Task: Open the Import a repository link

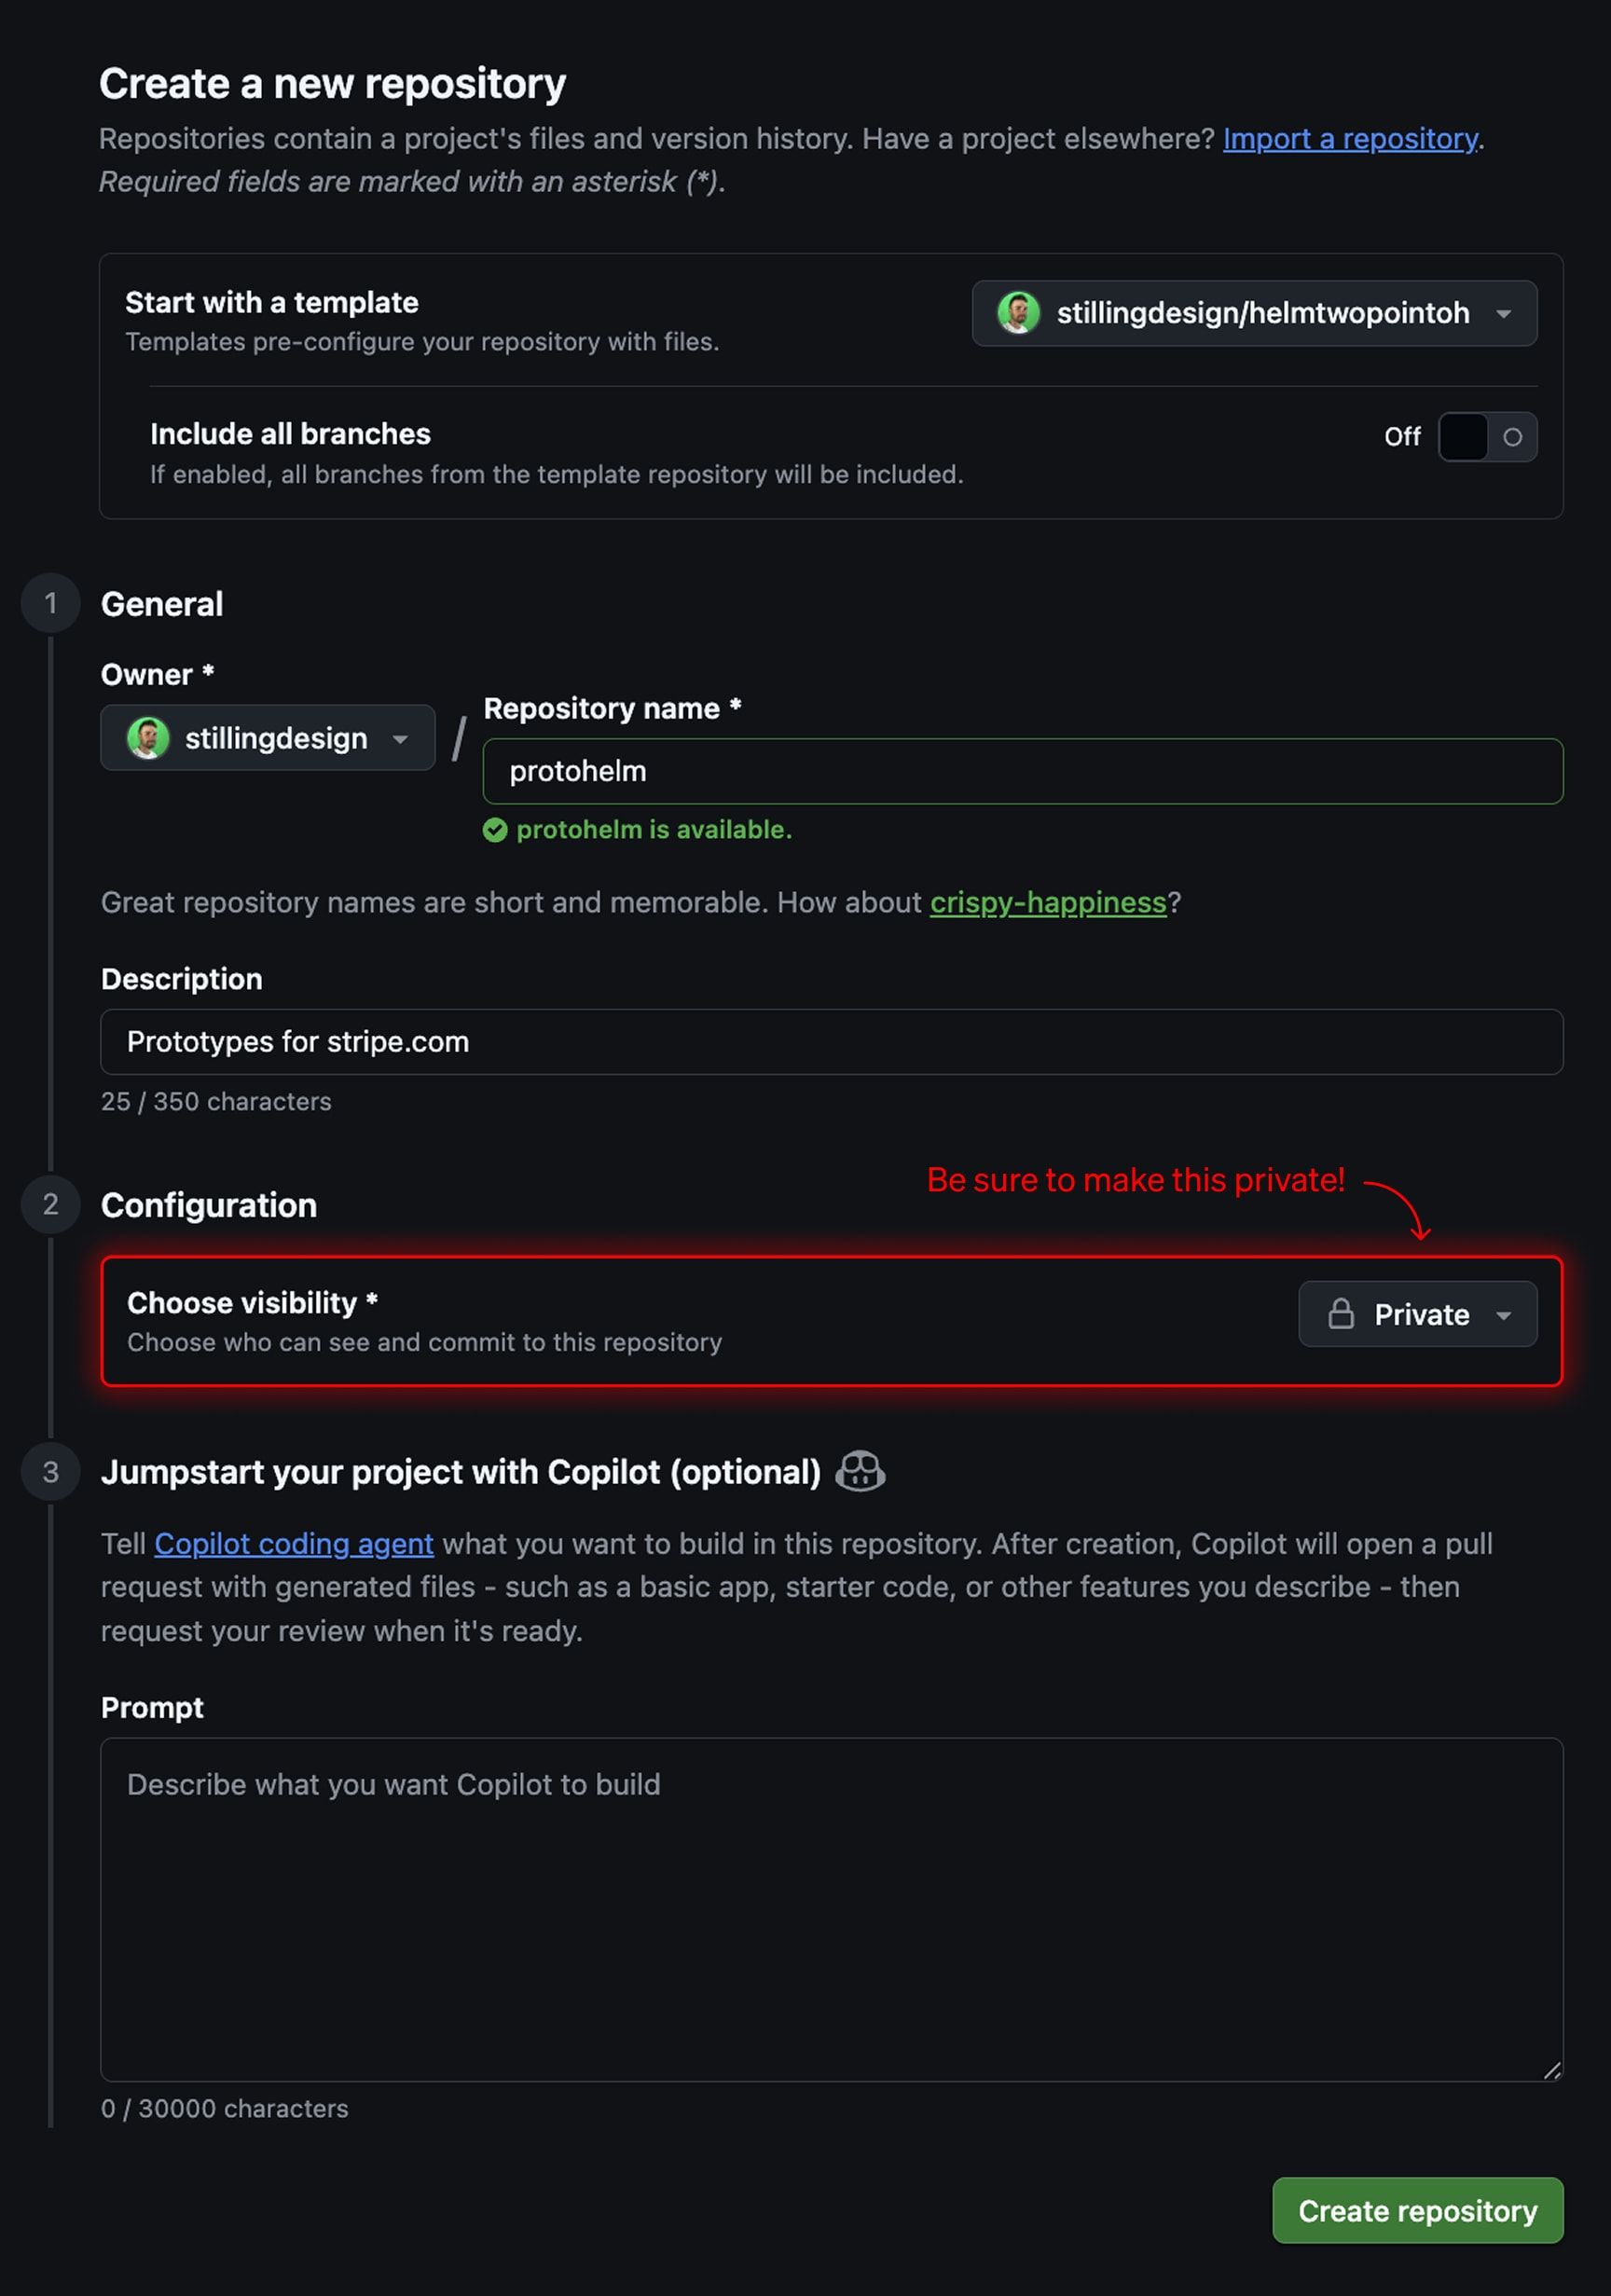Action: 1350,139
